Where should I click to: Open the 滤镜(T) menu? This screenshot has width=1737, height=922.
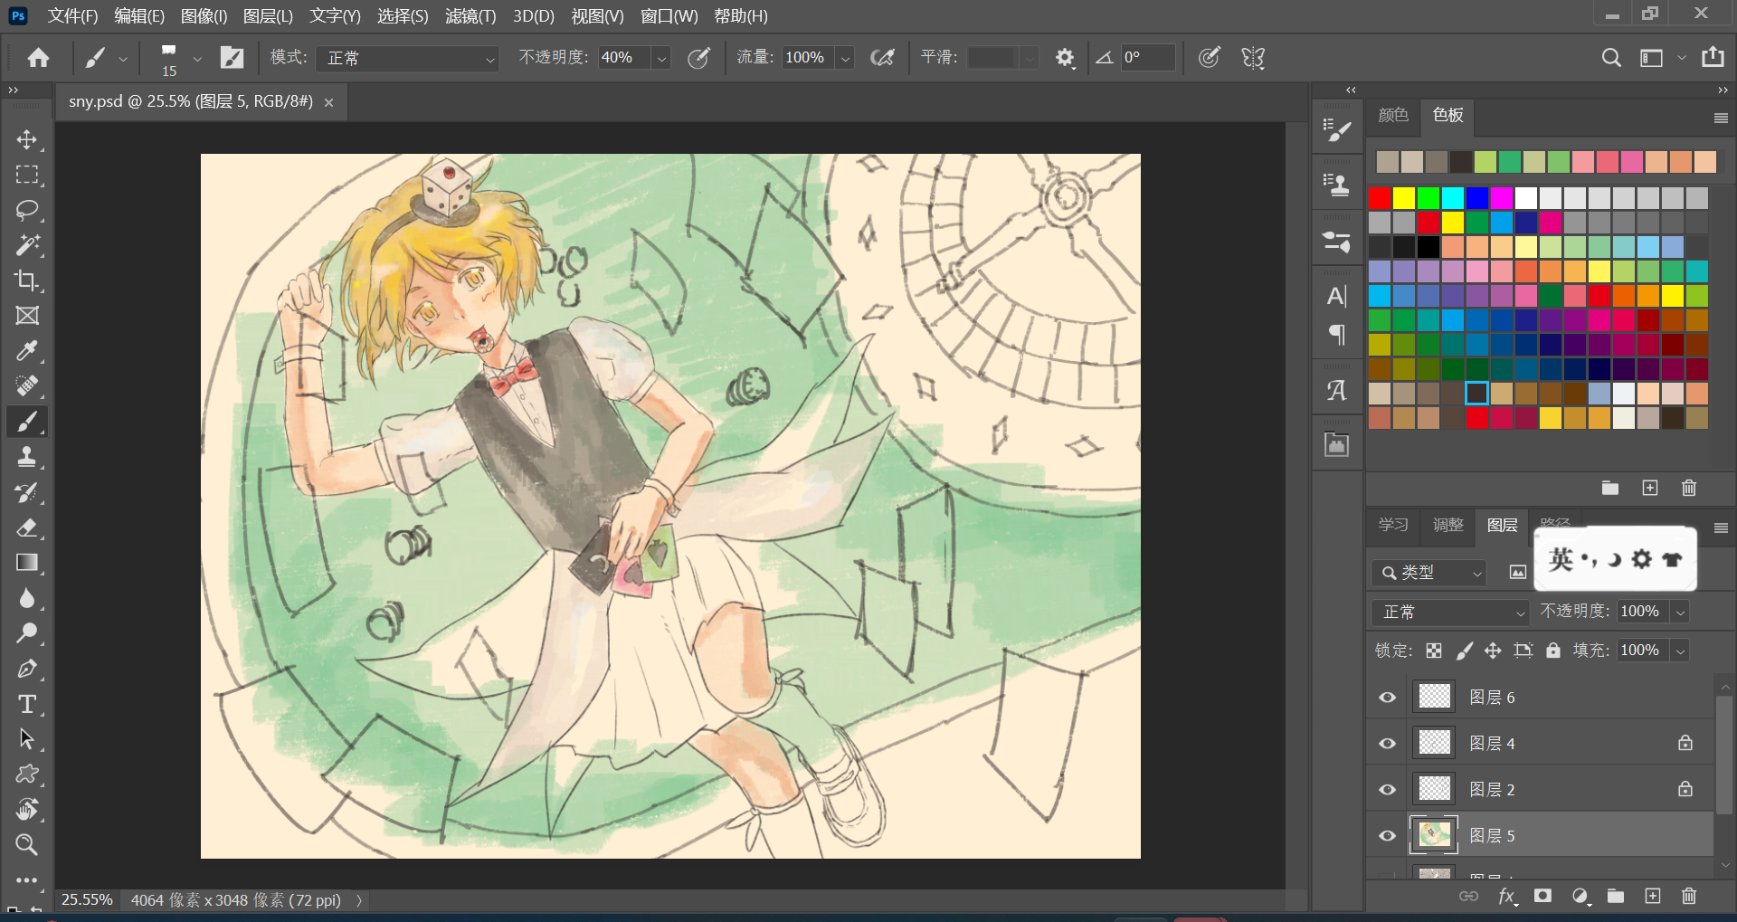[470, 16]
